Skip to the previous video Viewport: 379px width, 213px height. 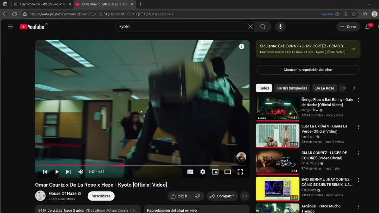point(45,172)
